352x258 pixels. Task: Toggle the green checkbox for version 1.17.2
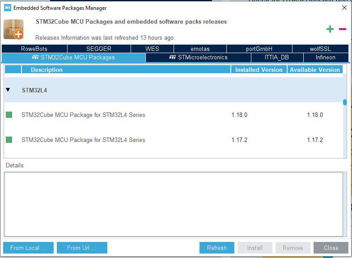coord(9,140)
